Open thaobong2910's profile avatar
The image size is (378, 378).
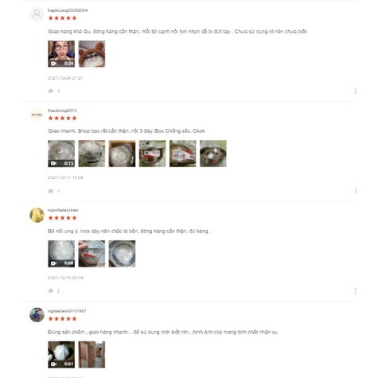point(37,115)
